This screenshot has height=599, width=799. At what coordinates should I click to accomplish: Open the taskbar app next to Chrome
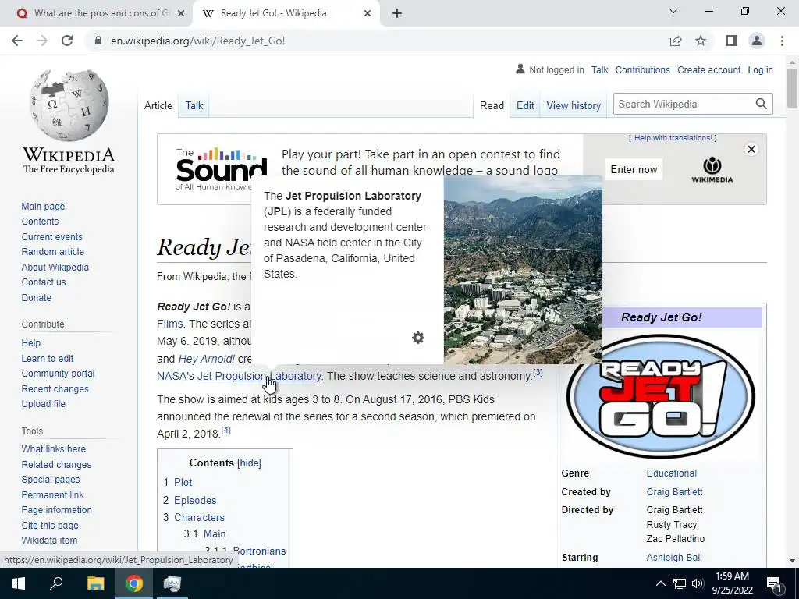(x=172, y=583)
